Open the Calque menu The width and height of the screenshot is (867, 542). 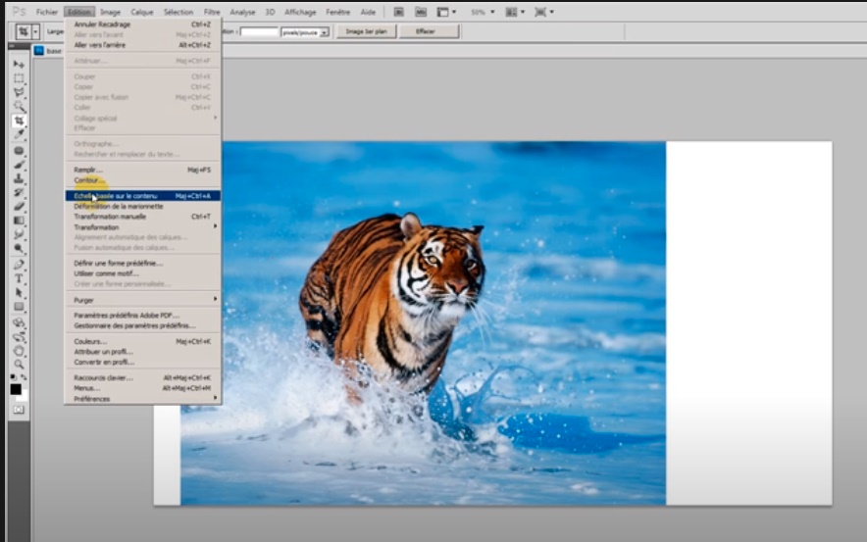click(x=142, y=12)
